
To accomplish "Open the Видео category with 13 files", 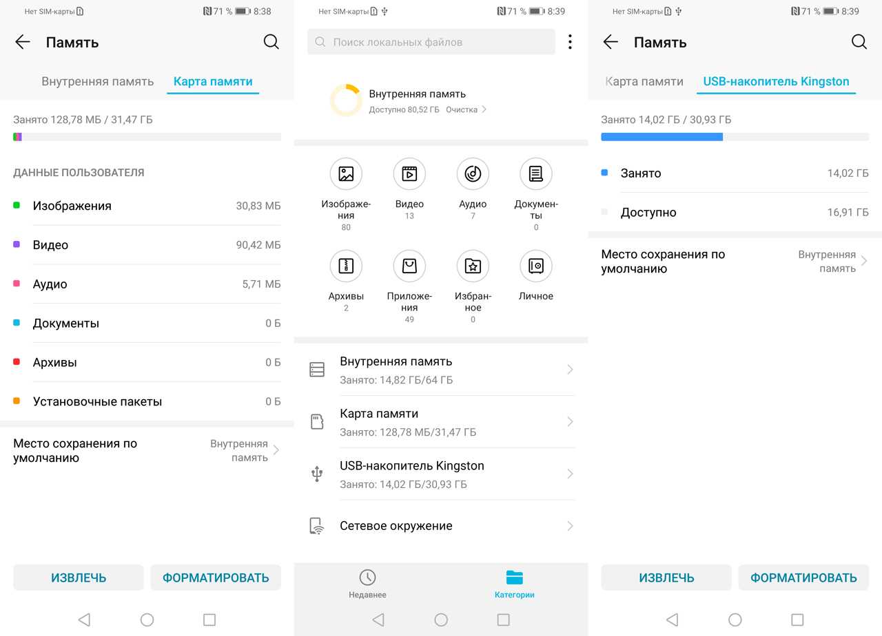I will [409, 174].
